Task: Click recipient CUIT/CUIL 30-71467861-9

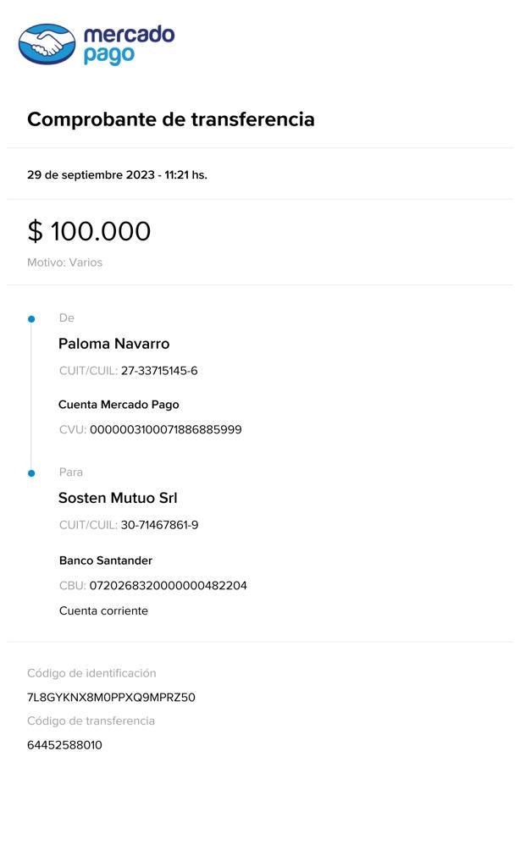Action: [159, 525]
